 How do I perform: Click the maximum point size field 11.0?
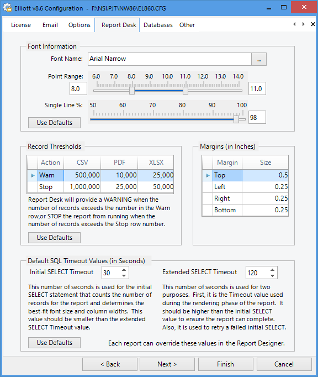point(257,88)
